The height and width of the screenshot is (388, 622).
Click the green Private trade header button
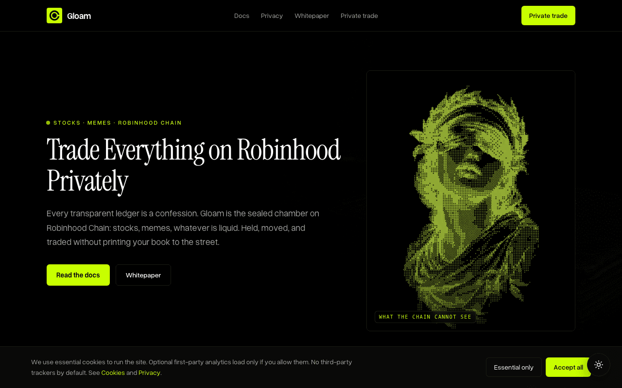click(x=548, y=16)
